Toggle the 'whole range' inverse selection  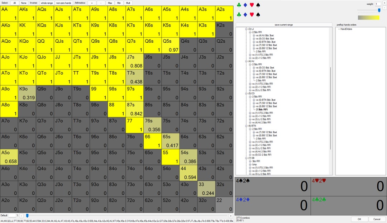click(47, 3)
